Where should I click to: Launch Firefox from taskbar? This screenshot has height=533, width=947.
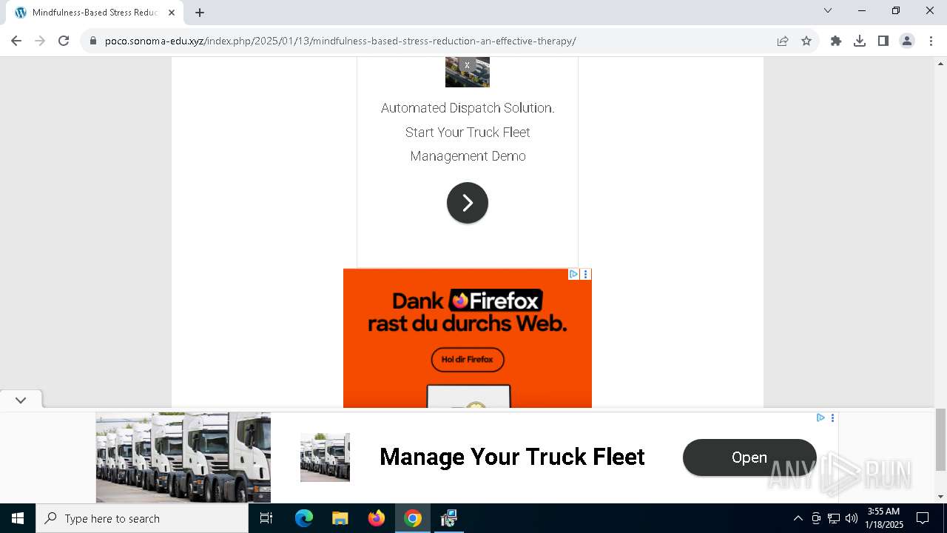click(x=377, y=518)
